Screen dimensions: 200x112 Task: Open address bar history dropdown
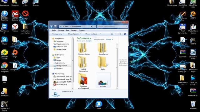91,26
